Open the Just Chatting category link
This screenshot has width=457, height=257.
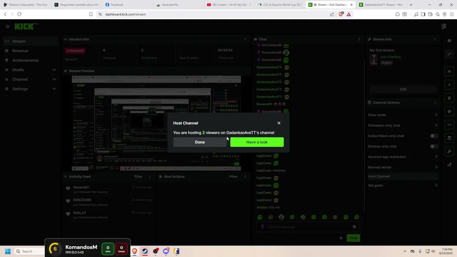coord(390,57)
